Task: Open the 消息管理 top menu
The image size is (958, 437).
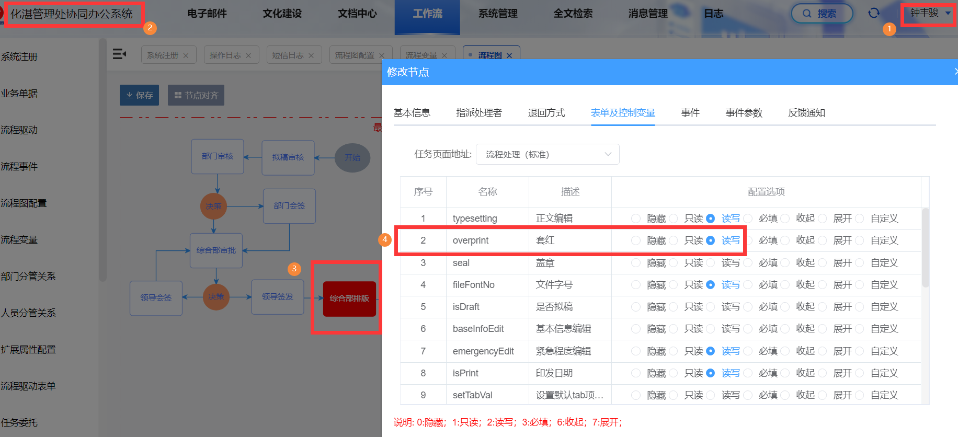Action: 648,14
